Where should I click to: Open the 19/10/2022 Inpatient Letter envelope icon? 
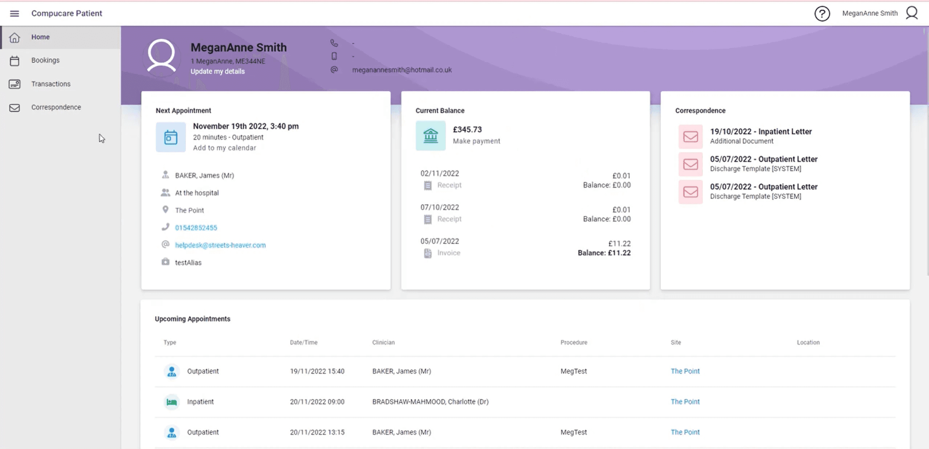click(690, 137)
